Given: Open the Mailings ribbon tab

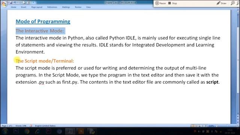Looking at the screenshot, I should click(x=66, y=7).
